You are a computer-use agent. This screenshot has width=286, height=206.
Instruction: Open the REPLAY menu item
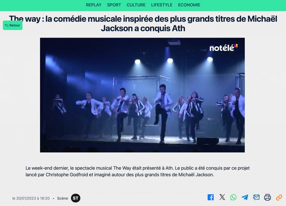point(93,5)
